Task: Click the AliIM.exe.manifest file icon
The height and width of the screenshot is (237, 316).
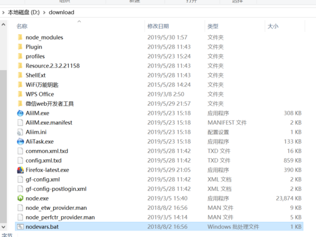Action: pyautogui.click(x=20, y=122)
